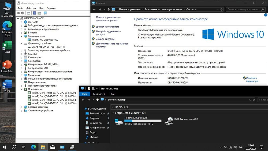This screenshot has width=268, height=151.
Task: Open address history dropdown in Система window
Action: [x=217, y=9]
